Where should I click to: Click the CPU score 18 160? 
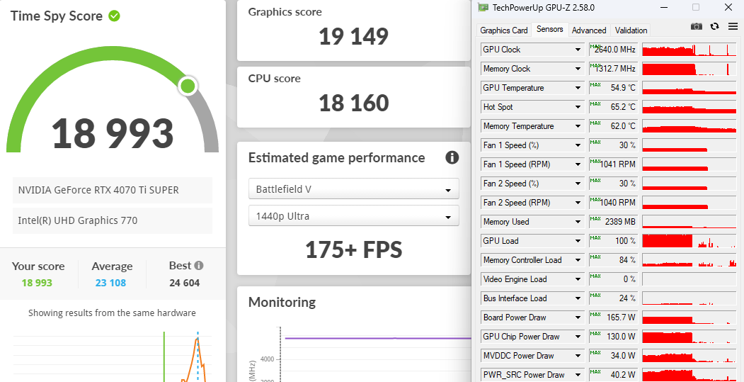coord(353,103)
